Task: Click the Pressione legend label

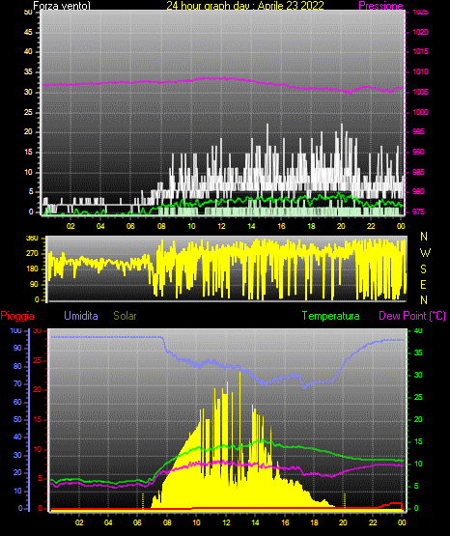Action: click(380, 5)
